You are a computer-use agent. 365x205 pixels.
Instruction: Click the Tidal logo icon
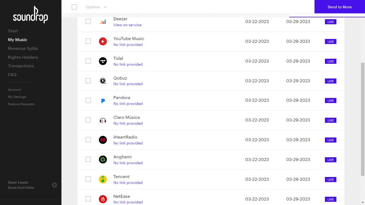pyautogui.click(x=103, y=61)
